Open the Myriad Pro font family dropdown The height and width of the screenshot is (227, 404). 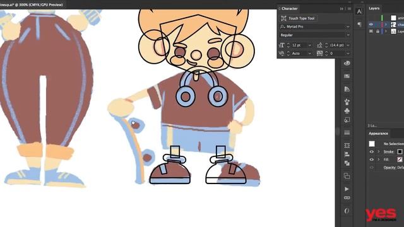tap(348, 26)
